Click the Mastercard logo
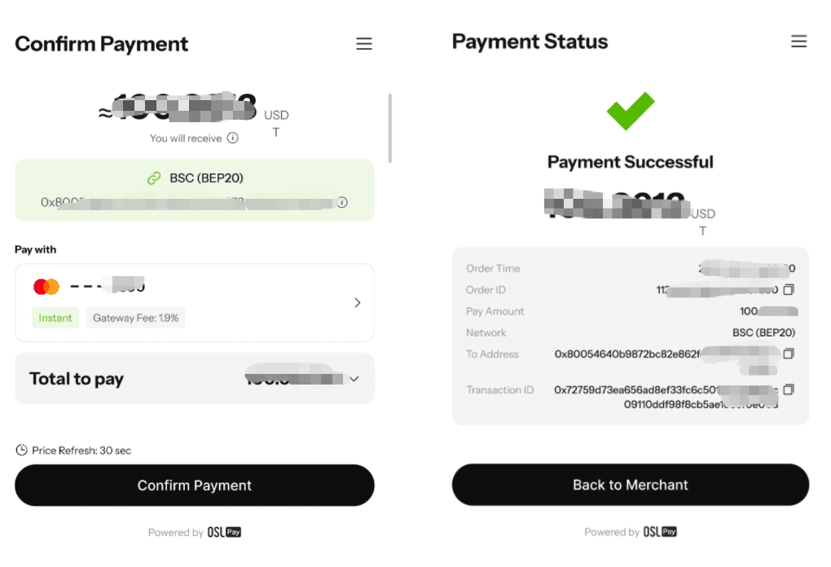 (x=46, y=287)
